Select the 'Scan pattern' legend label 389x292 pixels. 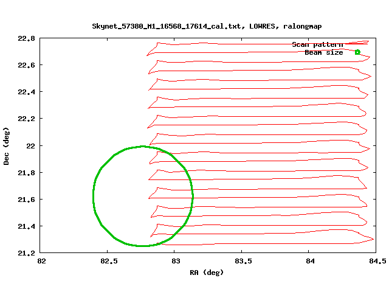click(317, 44)
